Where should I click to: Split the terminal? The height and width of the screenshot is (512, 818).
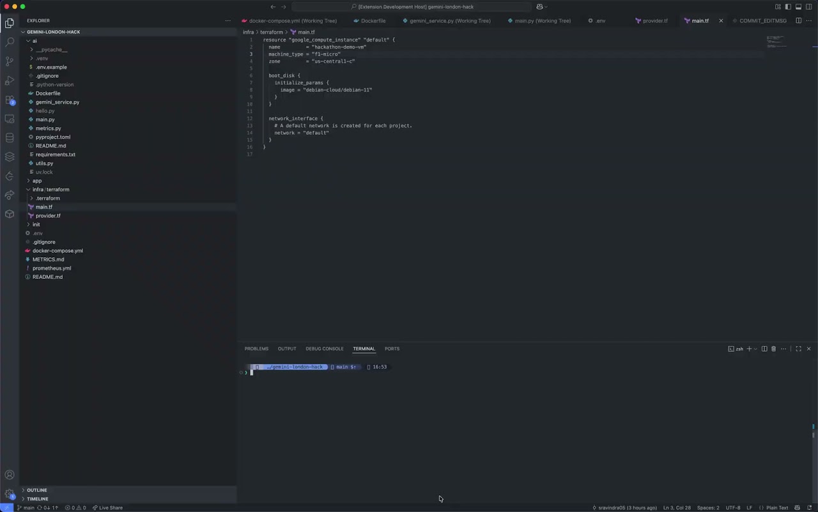coord(764,349)
